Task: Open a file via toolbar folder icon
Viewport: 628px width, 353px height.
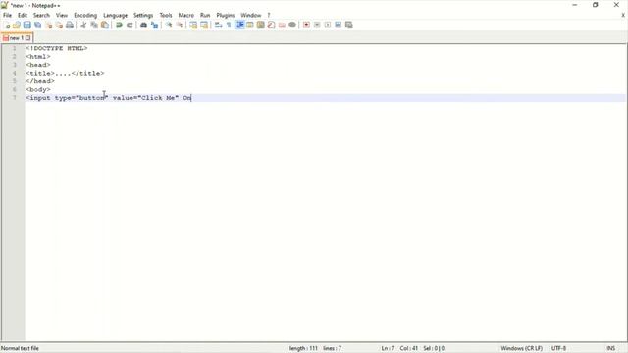Action: pos(17,25)
